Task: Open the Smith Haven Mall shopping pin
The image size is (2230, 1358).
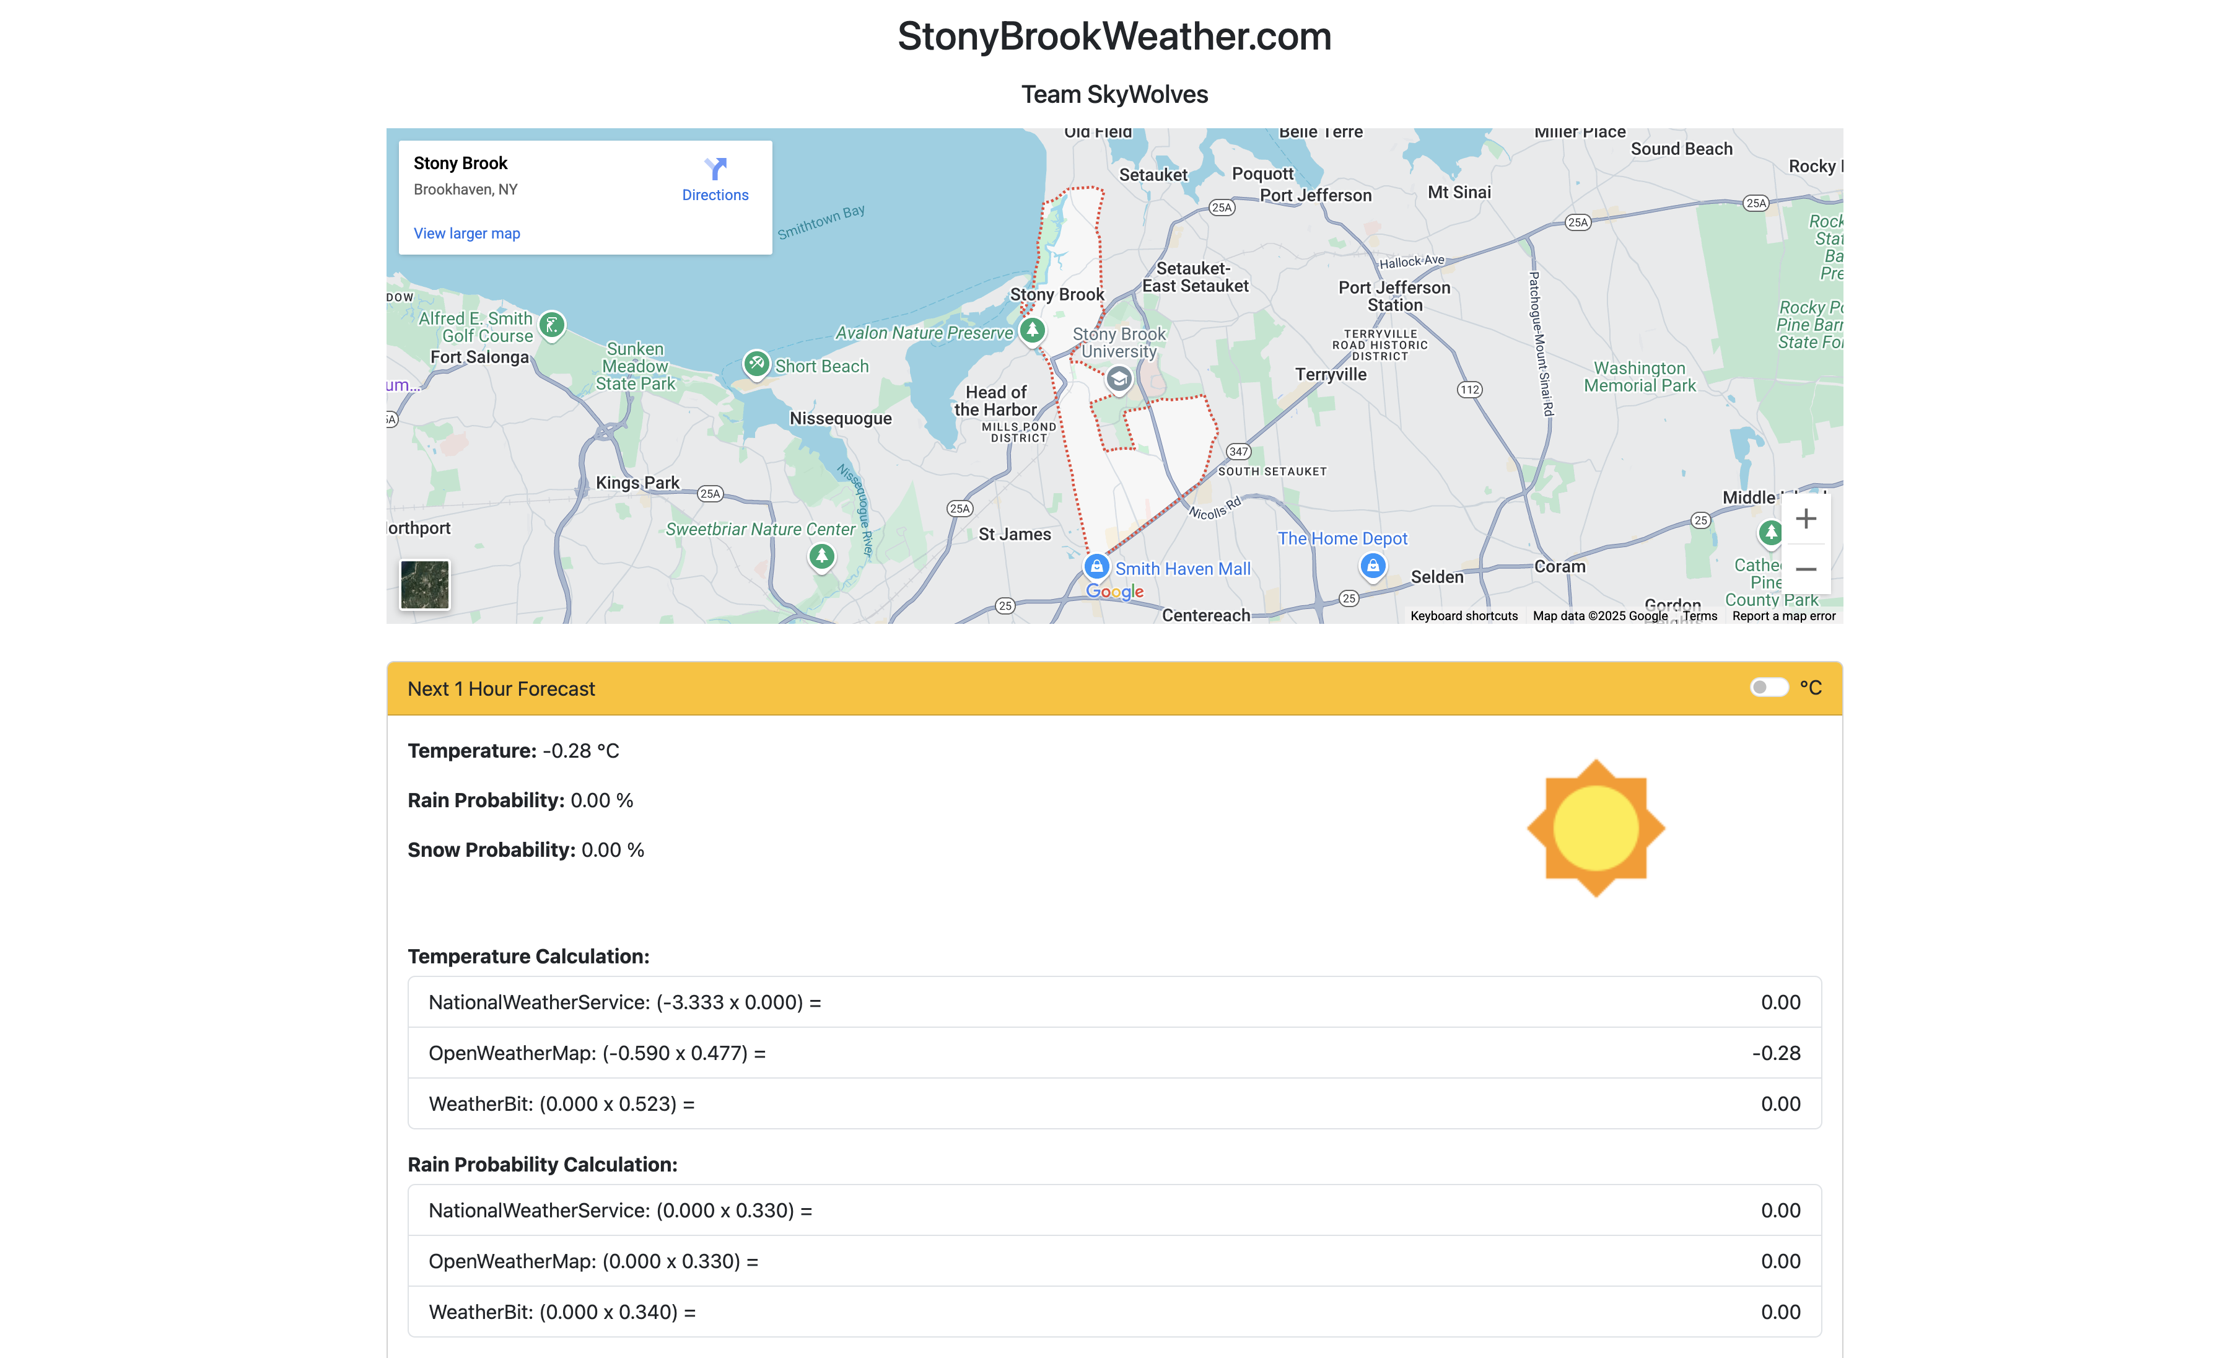Action: [x=1096, y=567]
